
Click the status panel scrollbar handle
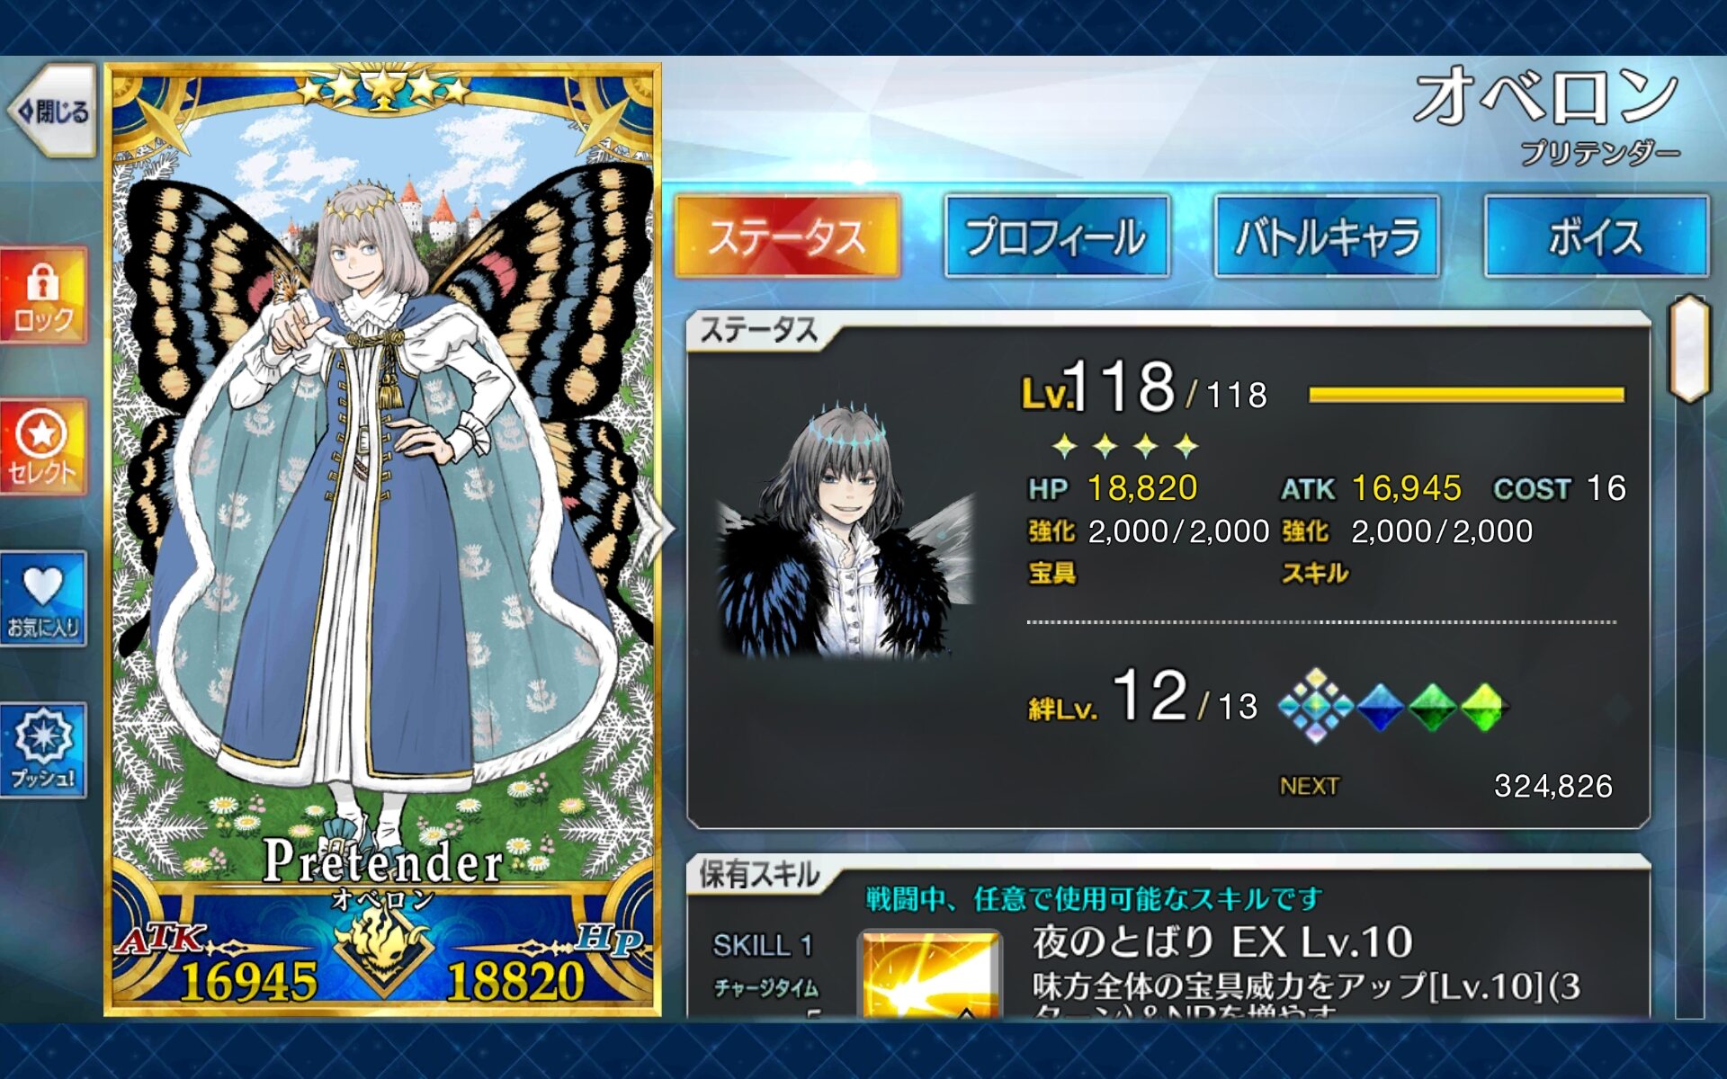[x=1688, y=348]
